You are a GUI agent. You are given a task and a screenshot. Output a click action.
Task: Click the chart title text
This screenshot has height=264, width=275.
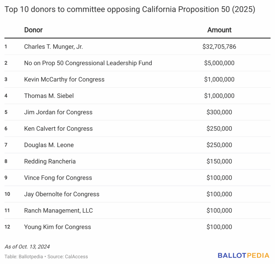point(130,10)
